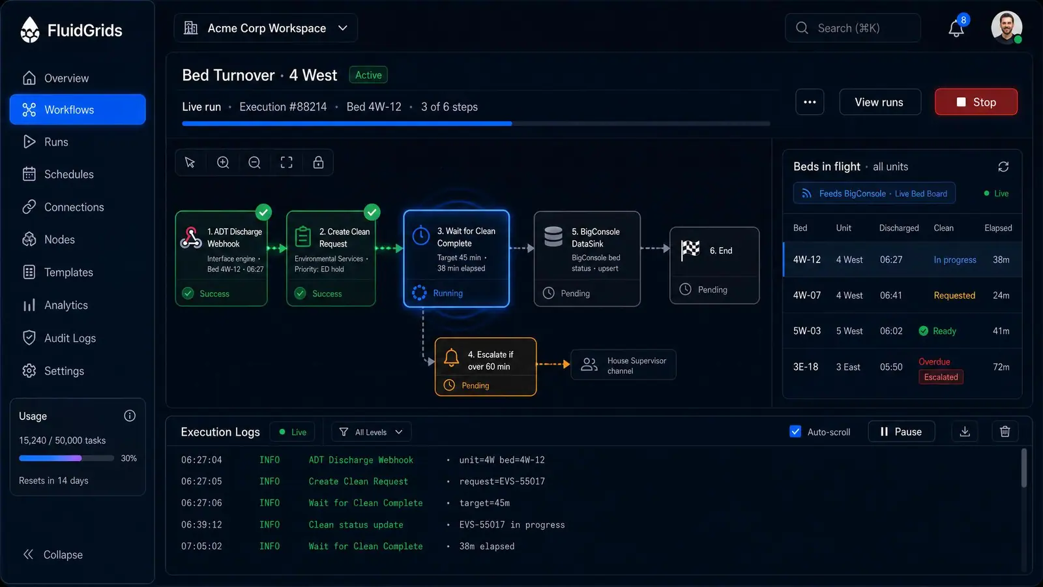Show Usage info icon
Viewport: 1043px width, 587px height.
click(130, 416)
